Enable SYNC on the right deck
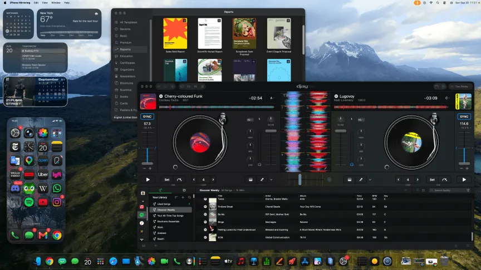481x270 pixels. point(464,117)
